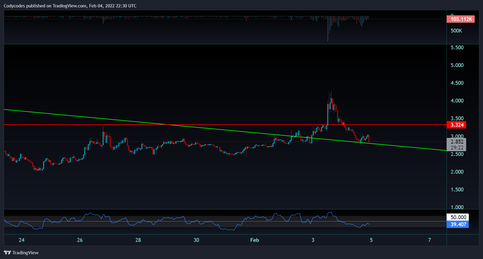Click the RSI midline label 50.000
483x259 pixels.
pyautogui.click(x=458, y=217)
